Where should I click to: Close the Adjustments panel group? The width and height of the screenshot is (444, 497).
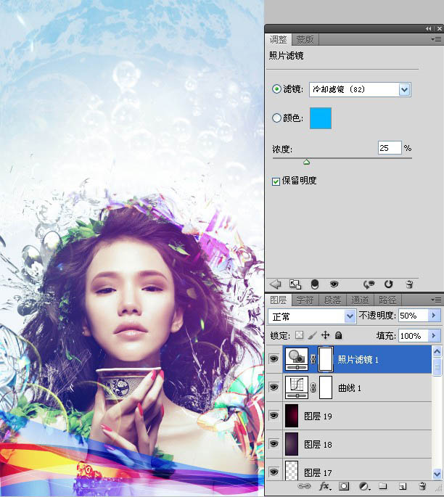439,28
